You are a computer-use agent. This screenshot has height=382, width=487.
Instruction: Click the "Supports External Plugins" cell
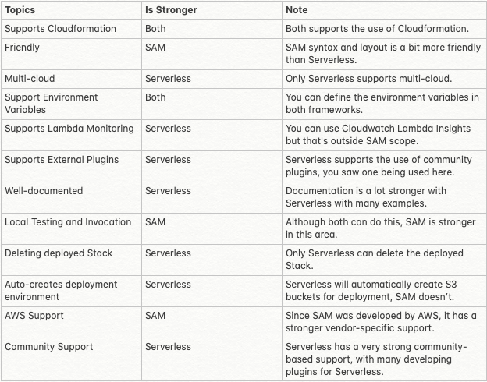(62, 160)
